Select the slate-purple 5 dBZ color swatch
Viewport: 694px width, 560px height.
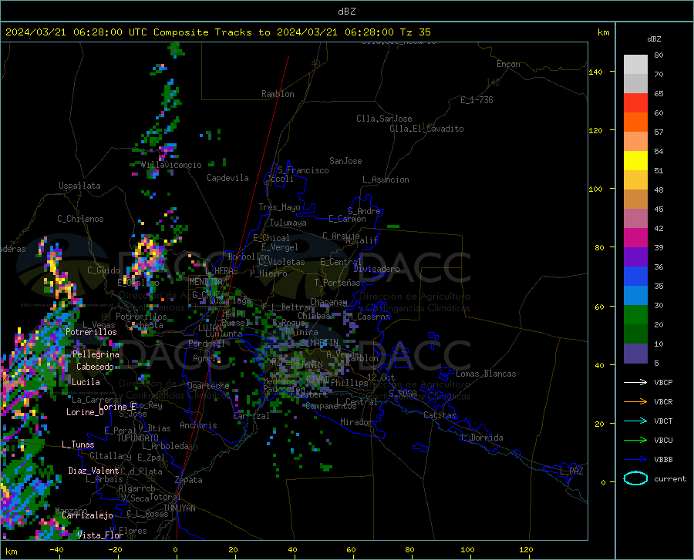[x=635, y=354]
